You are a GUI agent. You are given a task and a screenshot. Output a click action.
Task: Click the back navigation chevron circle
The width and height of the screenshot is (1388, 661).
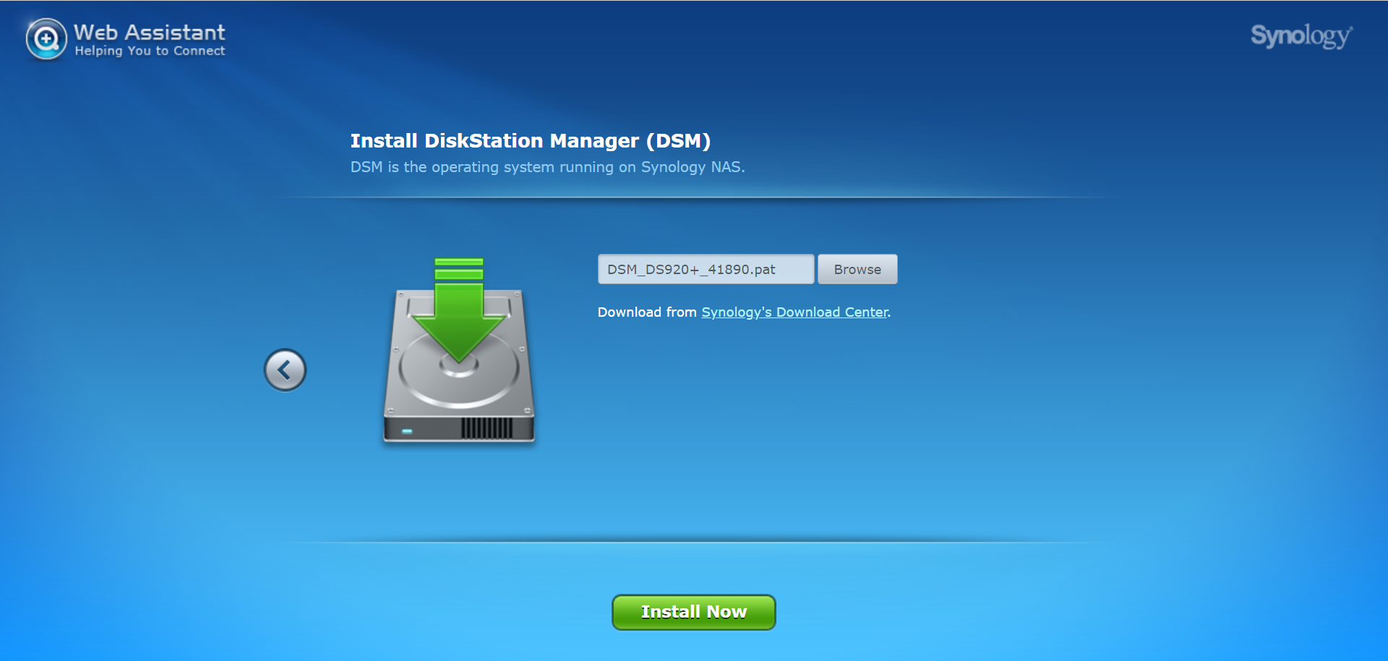point(285,370)
